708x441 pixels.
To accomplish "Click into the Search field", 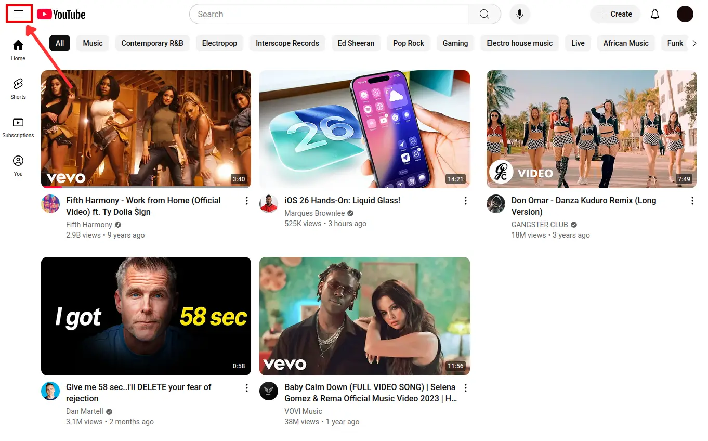I will tap(329, 15).
